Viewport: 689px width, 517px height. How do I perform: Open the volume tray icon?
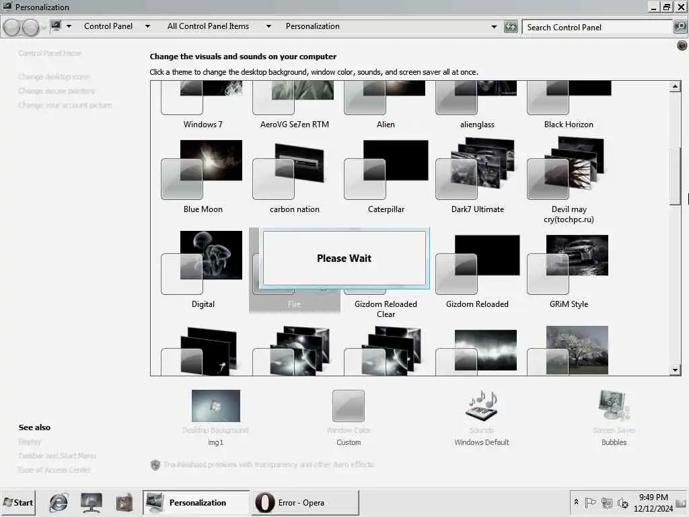(x=622, y=502)
